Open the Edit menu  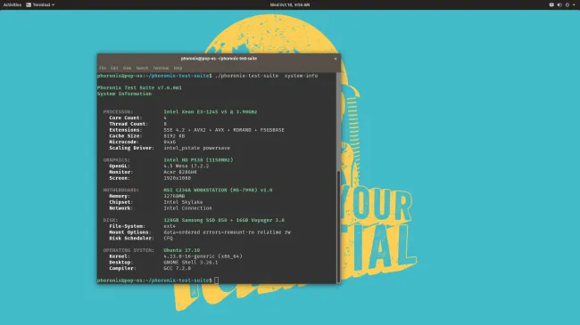tap(114, 68)
